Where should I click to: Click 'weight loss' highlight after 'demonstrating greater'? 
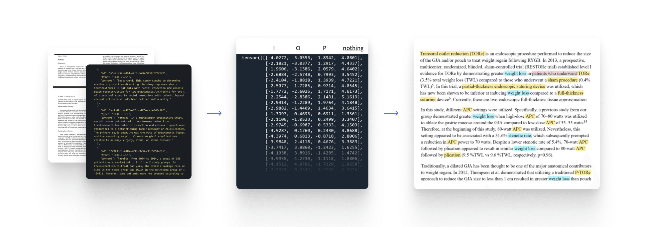click(515, 73)
